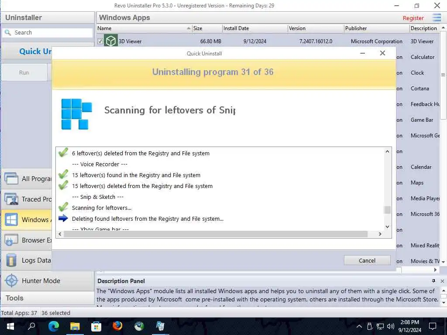
Task: Minimize the Quick Uninstall dialog
Action: 362,53
